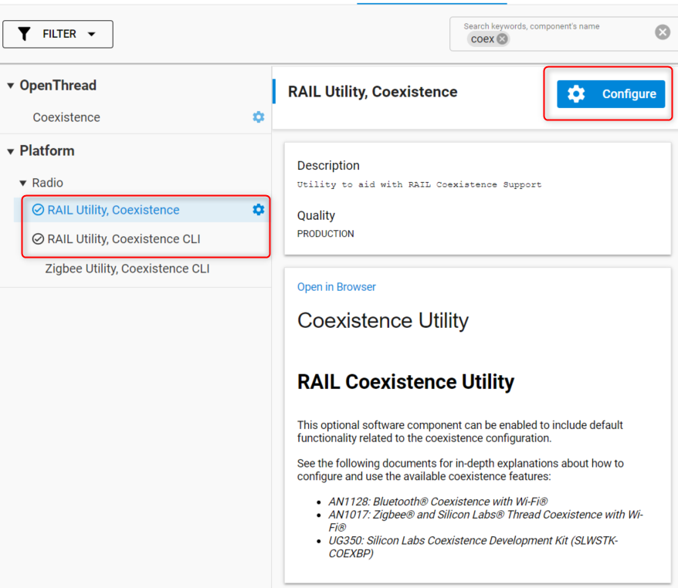The width and height of the screenshot is (678, 588).
Task: Click the funnel icon in FILTER button
Action: tap(25, 34)
